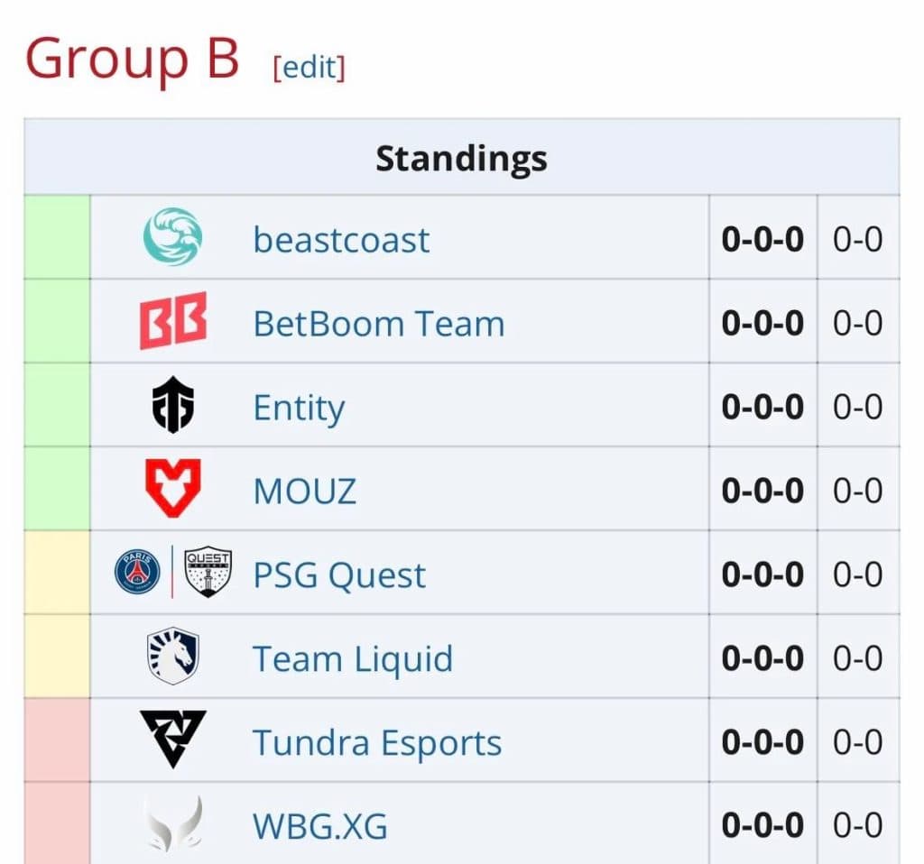Open the beastcoast team page link

coord(340,239)
